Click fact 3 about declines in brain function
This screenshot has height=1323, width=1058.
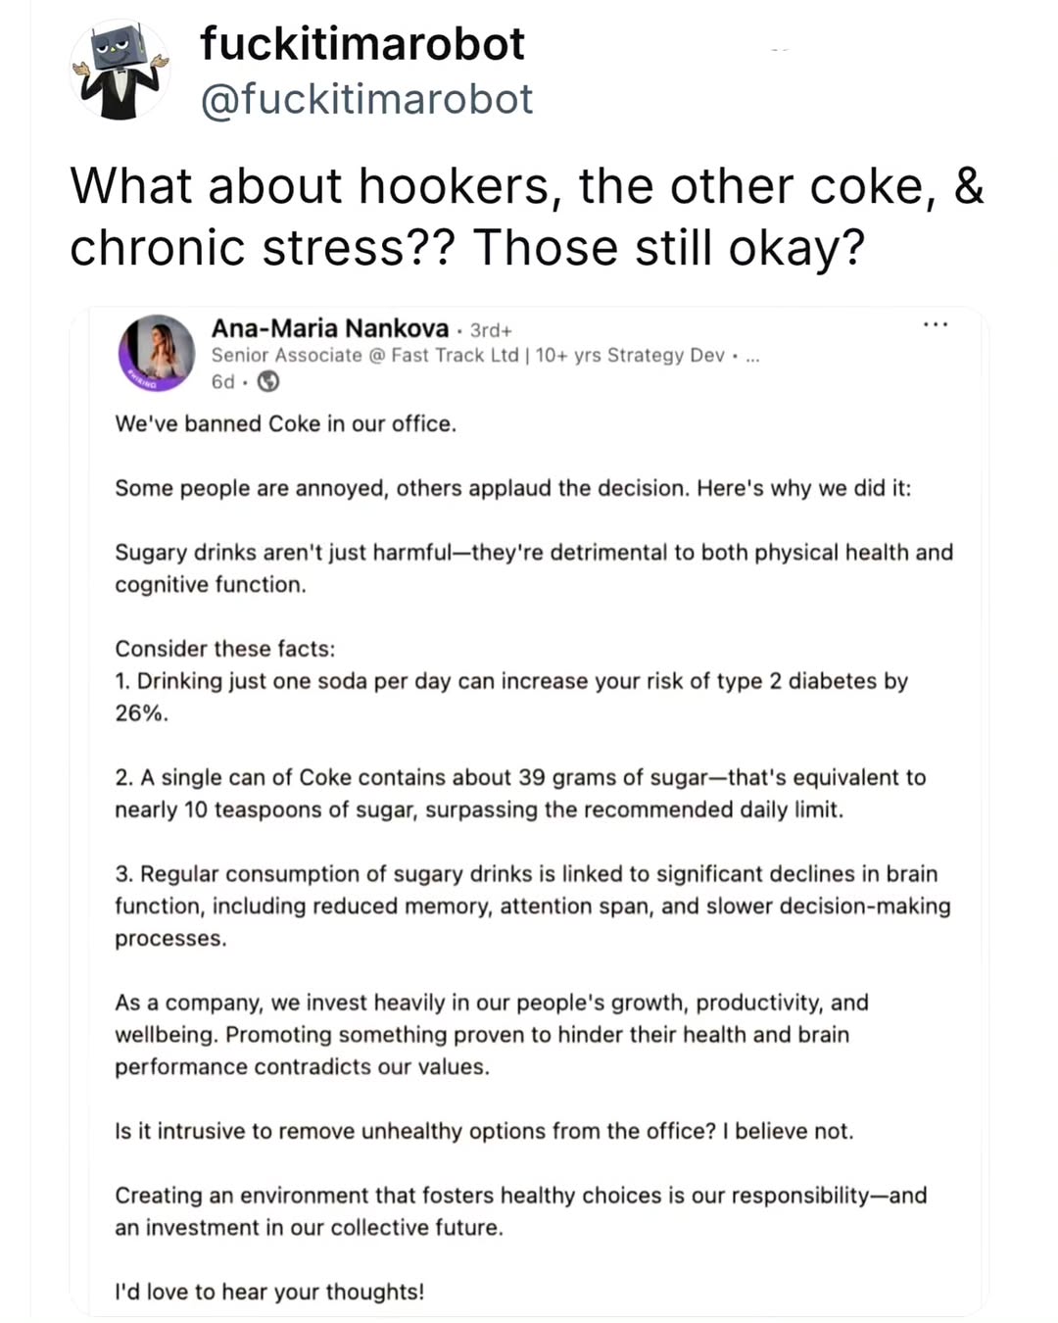pos(533,906)
